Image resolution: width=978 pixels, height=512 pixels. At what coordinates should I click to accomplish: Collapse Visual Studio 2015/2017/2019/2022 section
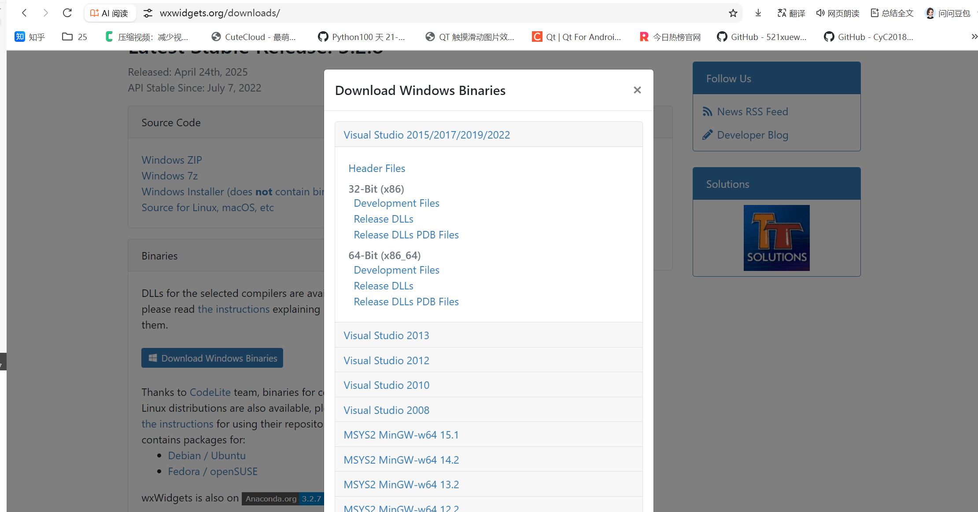(x=426, y=135)
